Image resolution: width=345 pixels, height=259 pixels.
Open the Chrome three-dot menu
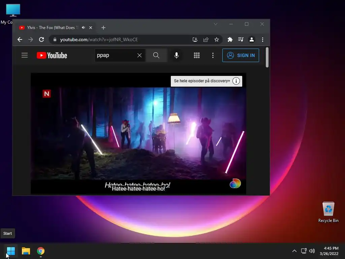pyautogui.click(x=262, y=40)
